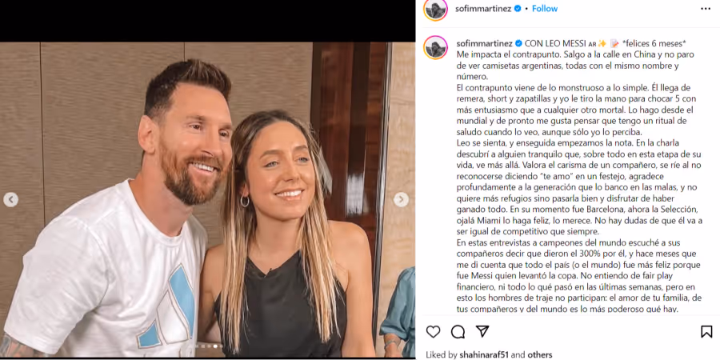Like the post with the heart icon
The image size is (720, 360).
[x=433, y=331]
